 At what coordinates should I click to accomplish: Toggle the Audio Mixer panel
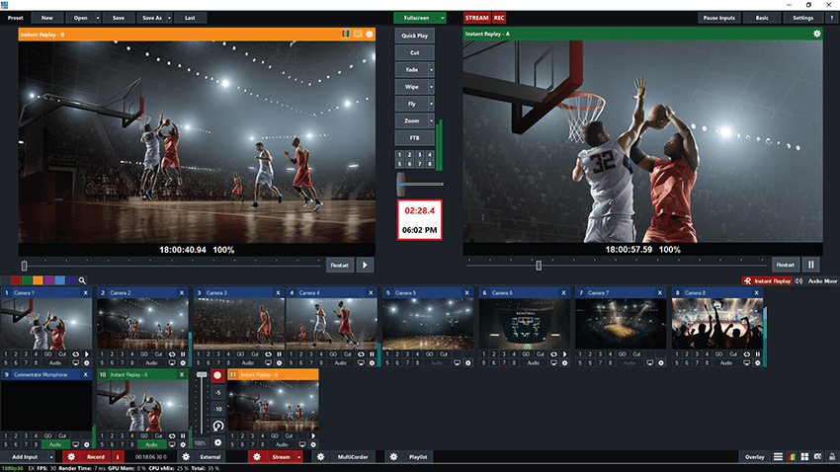pyautogui.click(x=815, y=280)
